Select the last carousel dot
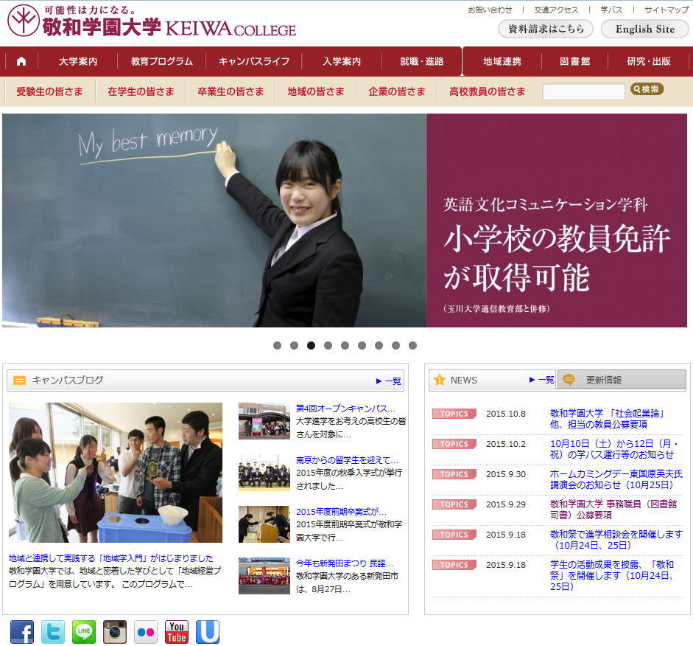 pyautogui.click(x=412, y=345)
